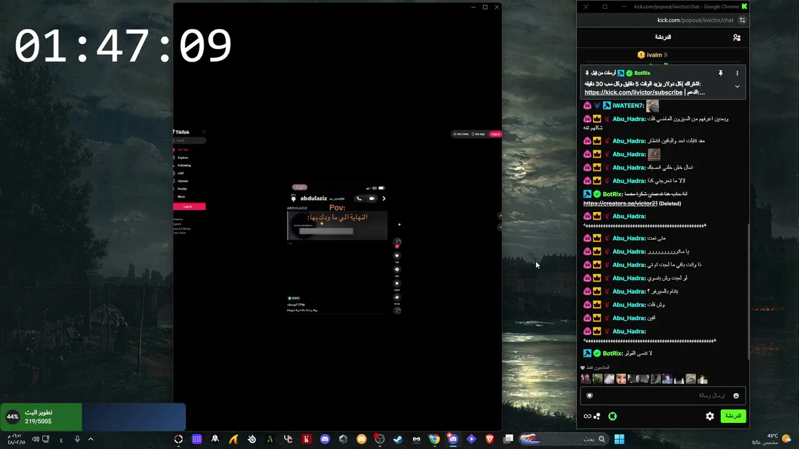Click username iWATEEN7 in chat
This screenshot has height=449, width=799.
click(628, 106)
